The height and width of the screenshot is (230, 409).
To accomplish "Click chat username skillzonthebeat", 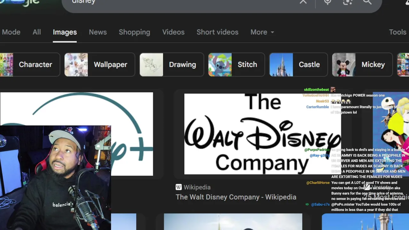I will (x=316, y=90).
